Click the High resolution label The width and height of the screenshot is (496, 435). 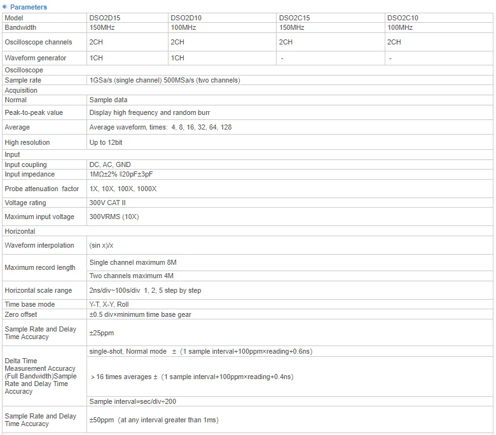point(27,142)
